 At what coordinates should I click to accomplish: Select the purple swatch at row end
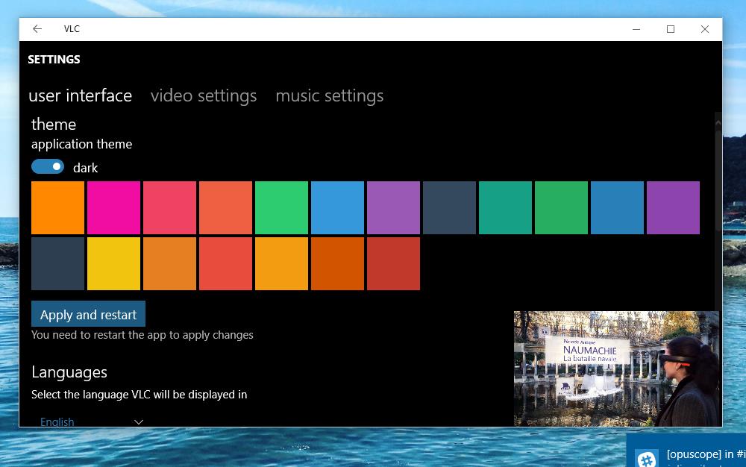[x=673, y=208]
